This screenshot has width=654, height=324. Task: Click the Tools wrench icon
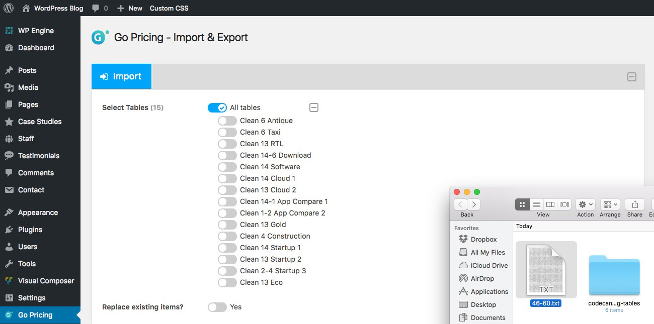9,264
